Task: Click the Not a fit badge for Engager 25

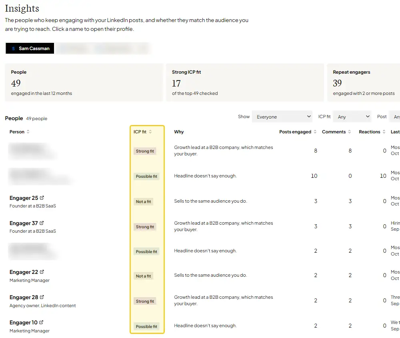Action: pyautogui.click(x=143, y=201)
